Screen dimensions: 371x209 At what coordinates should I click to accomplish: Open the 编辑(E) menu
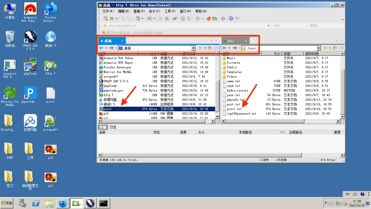124,11
